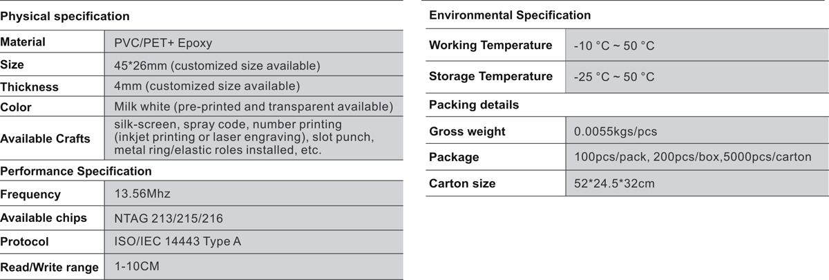
Task: Click the NTAG 213/215/216 chips value
Action: pos(168,218)
